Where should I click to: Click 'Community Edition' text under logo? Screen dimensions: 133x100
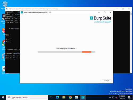(102, 22)
